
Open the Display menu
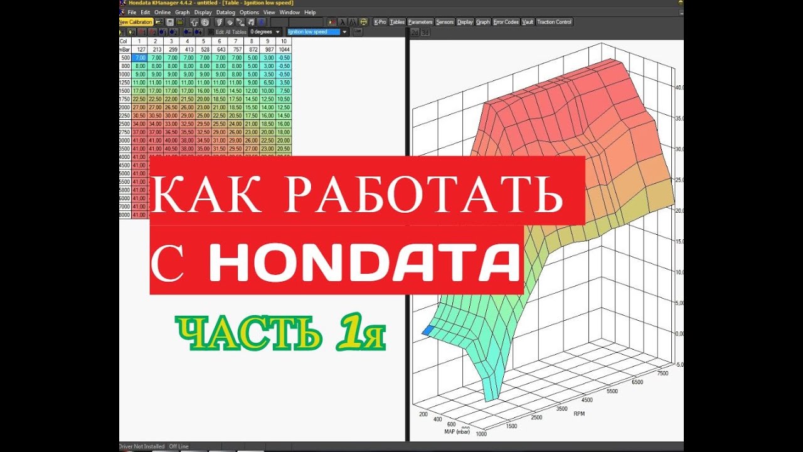tap(203, 12)
